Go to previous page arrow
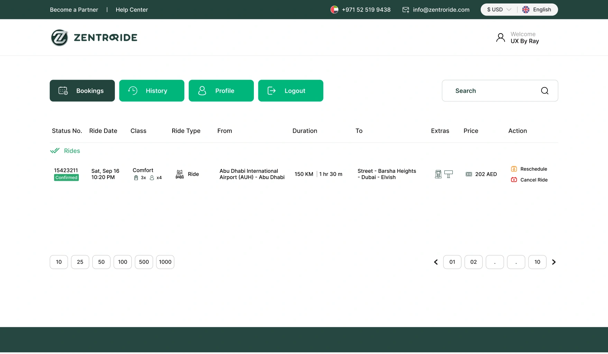This screenshot has height=354, width=608. 436,262
